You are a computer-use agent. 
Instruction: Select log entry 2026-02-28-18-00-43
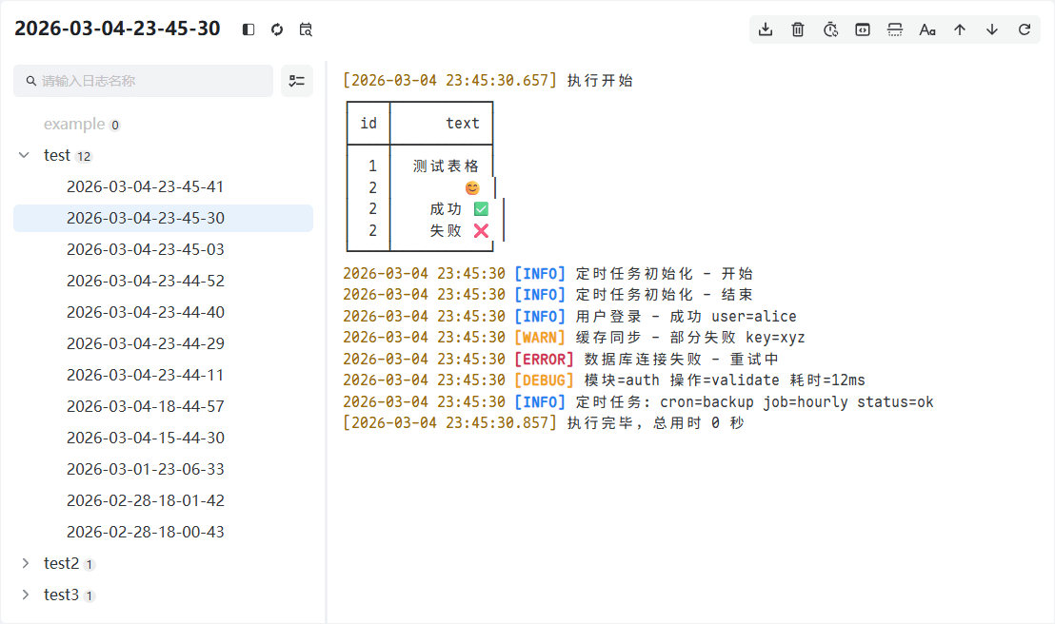coord(146,532)
